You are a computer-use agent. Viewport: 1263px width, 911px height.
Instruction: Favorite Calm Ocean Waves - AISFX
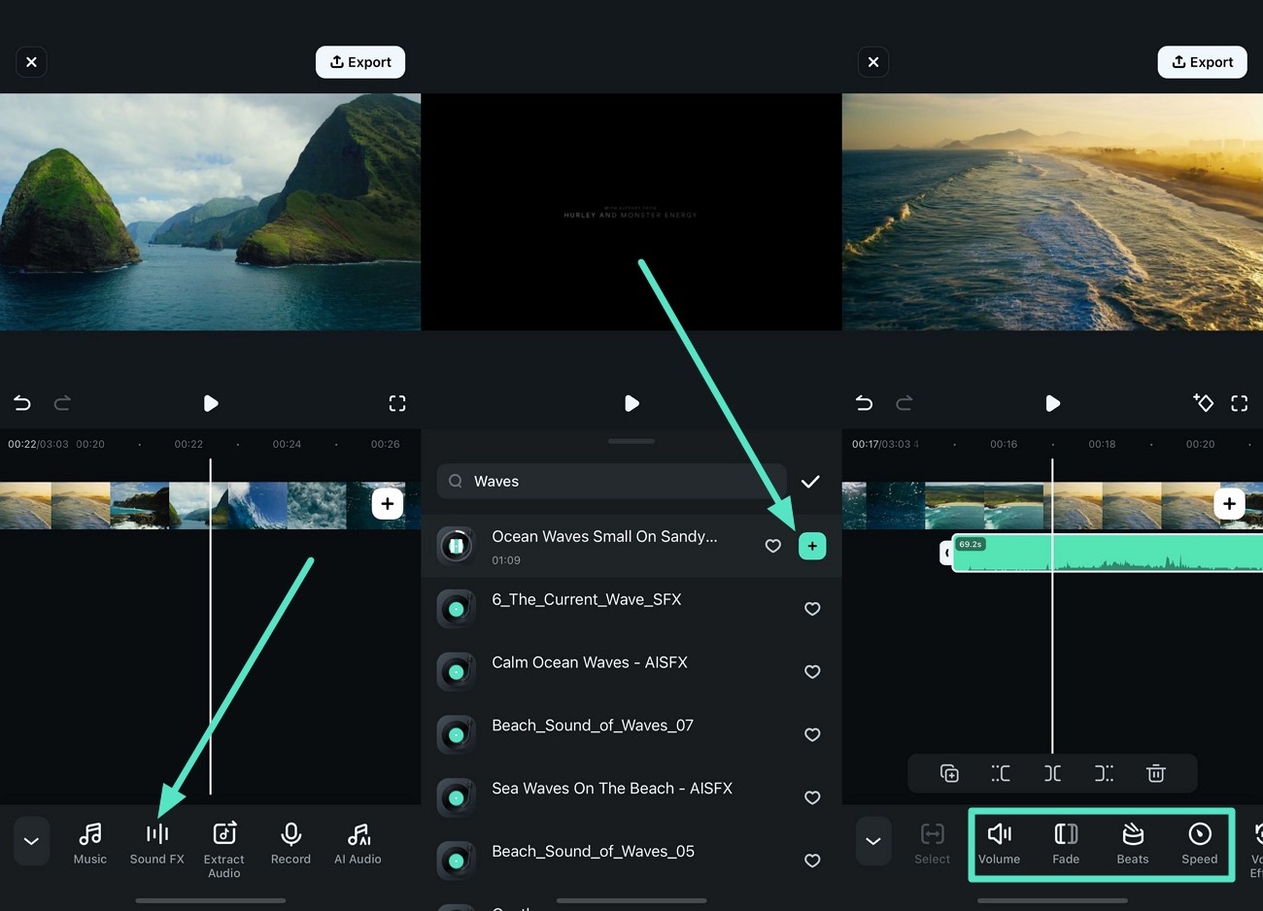click(812, 672)
